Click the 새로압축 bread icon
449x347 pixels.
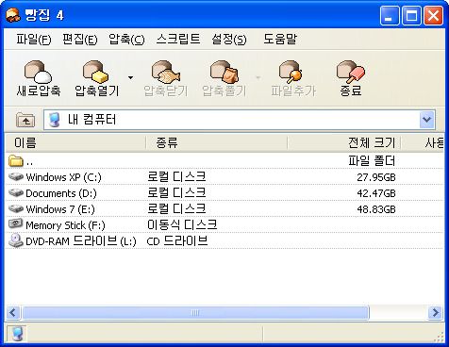point(38,72)
